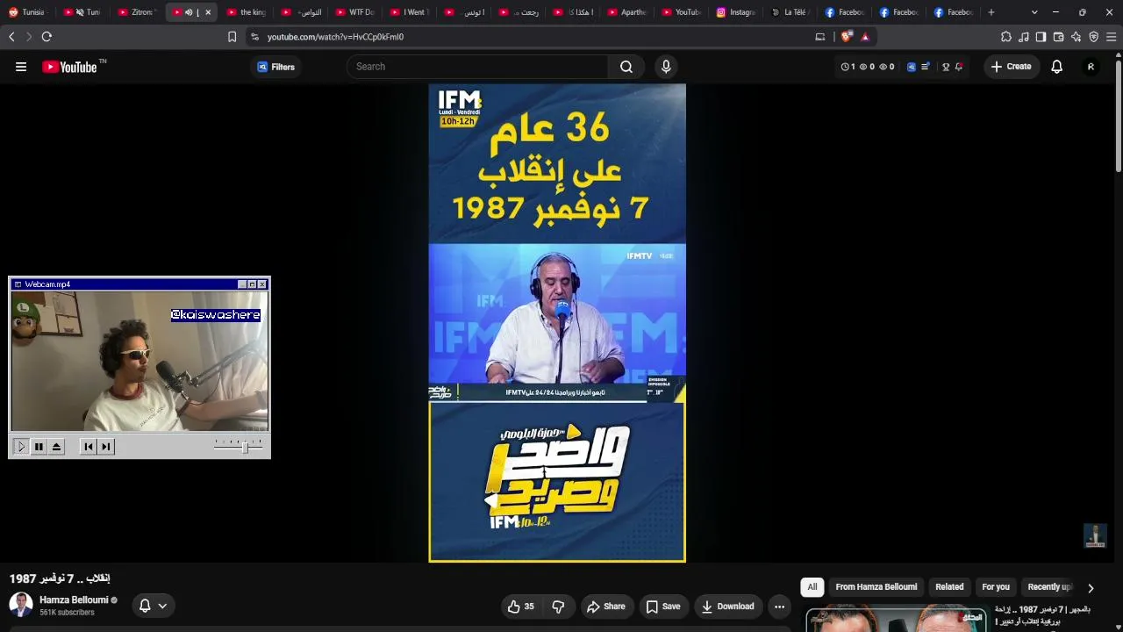
Task: Open the browser extensions puzzle icon
Action: 1006,37
